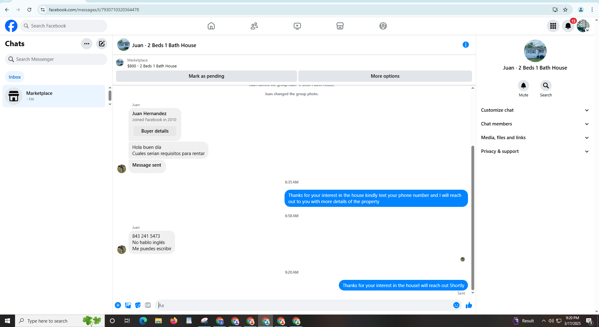
Task: Click the address bar URL
Action: tap(94, 10)
